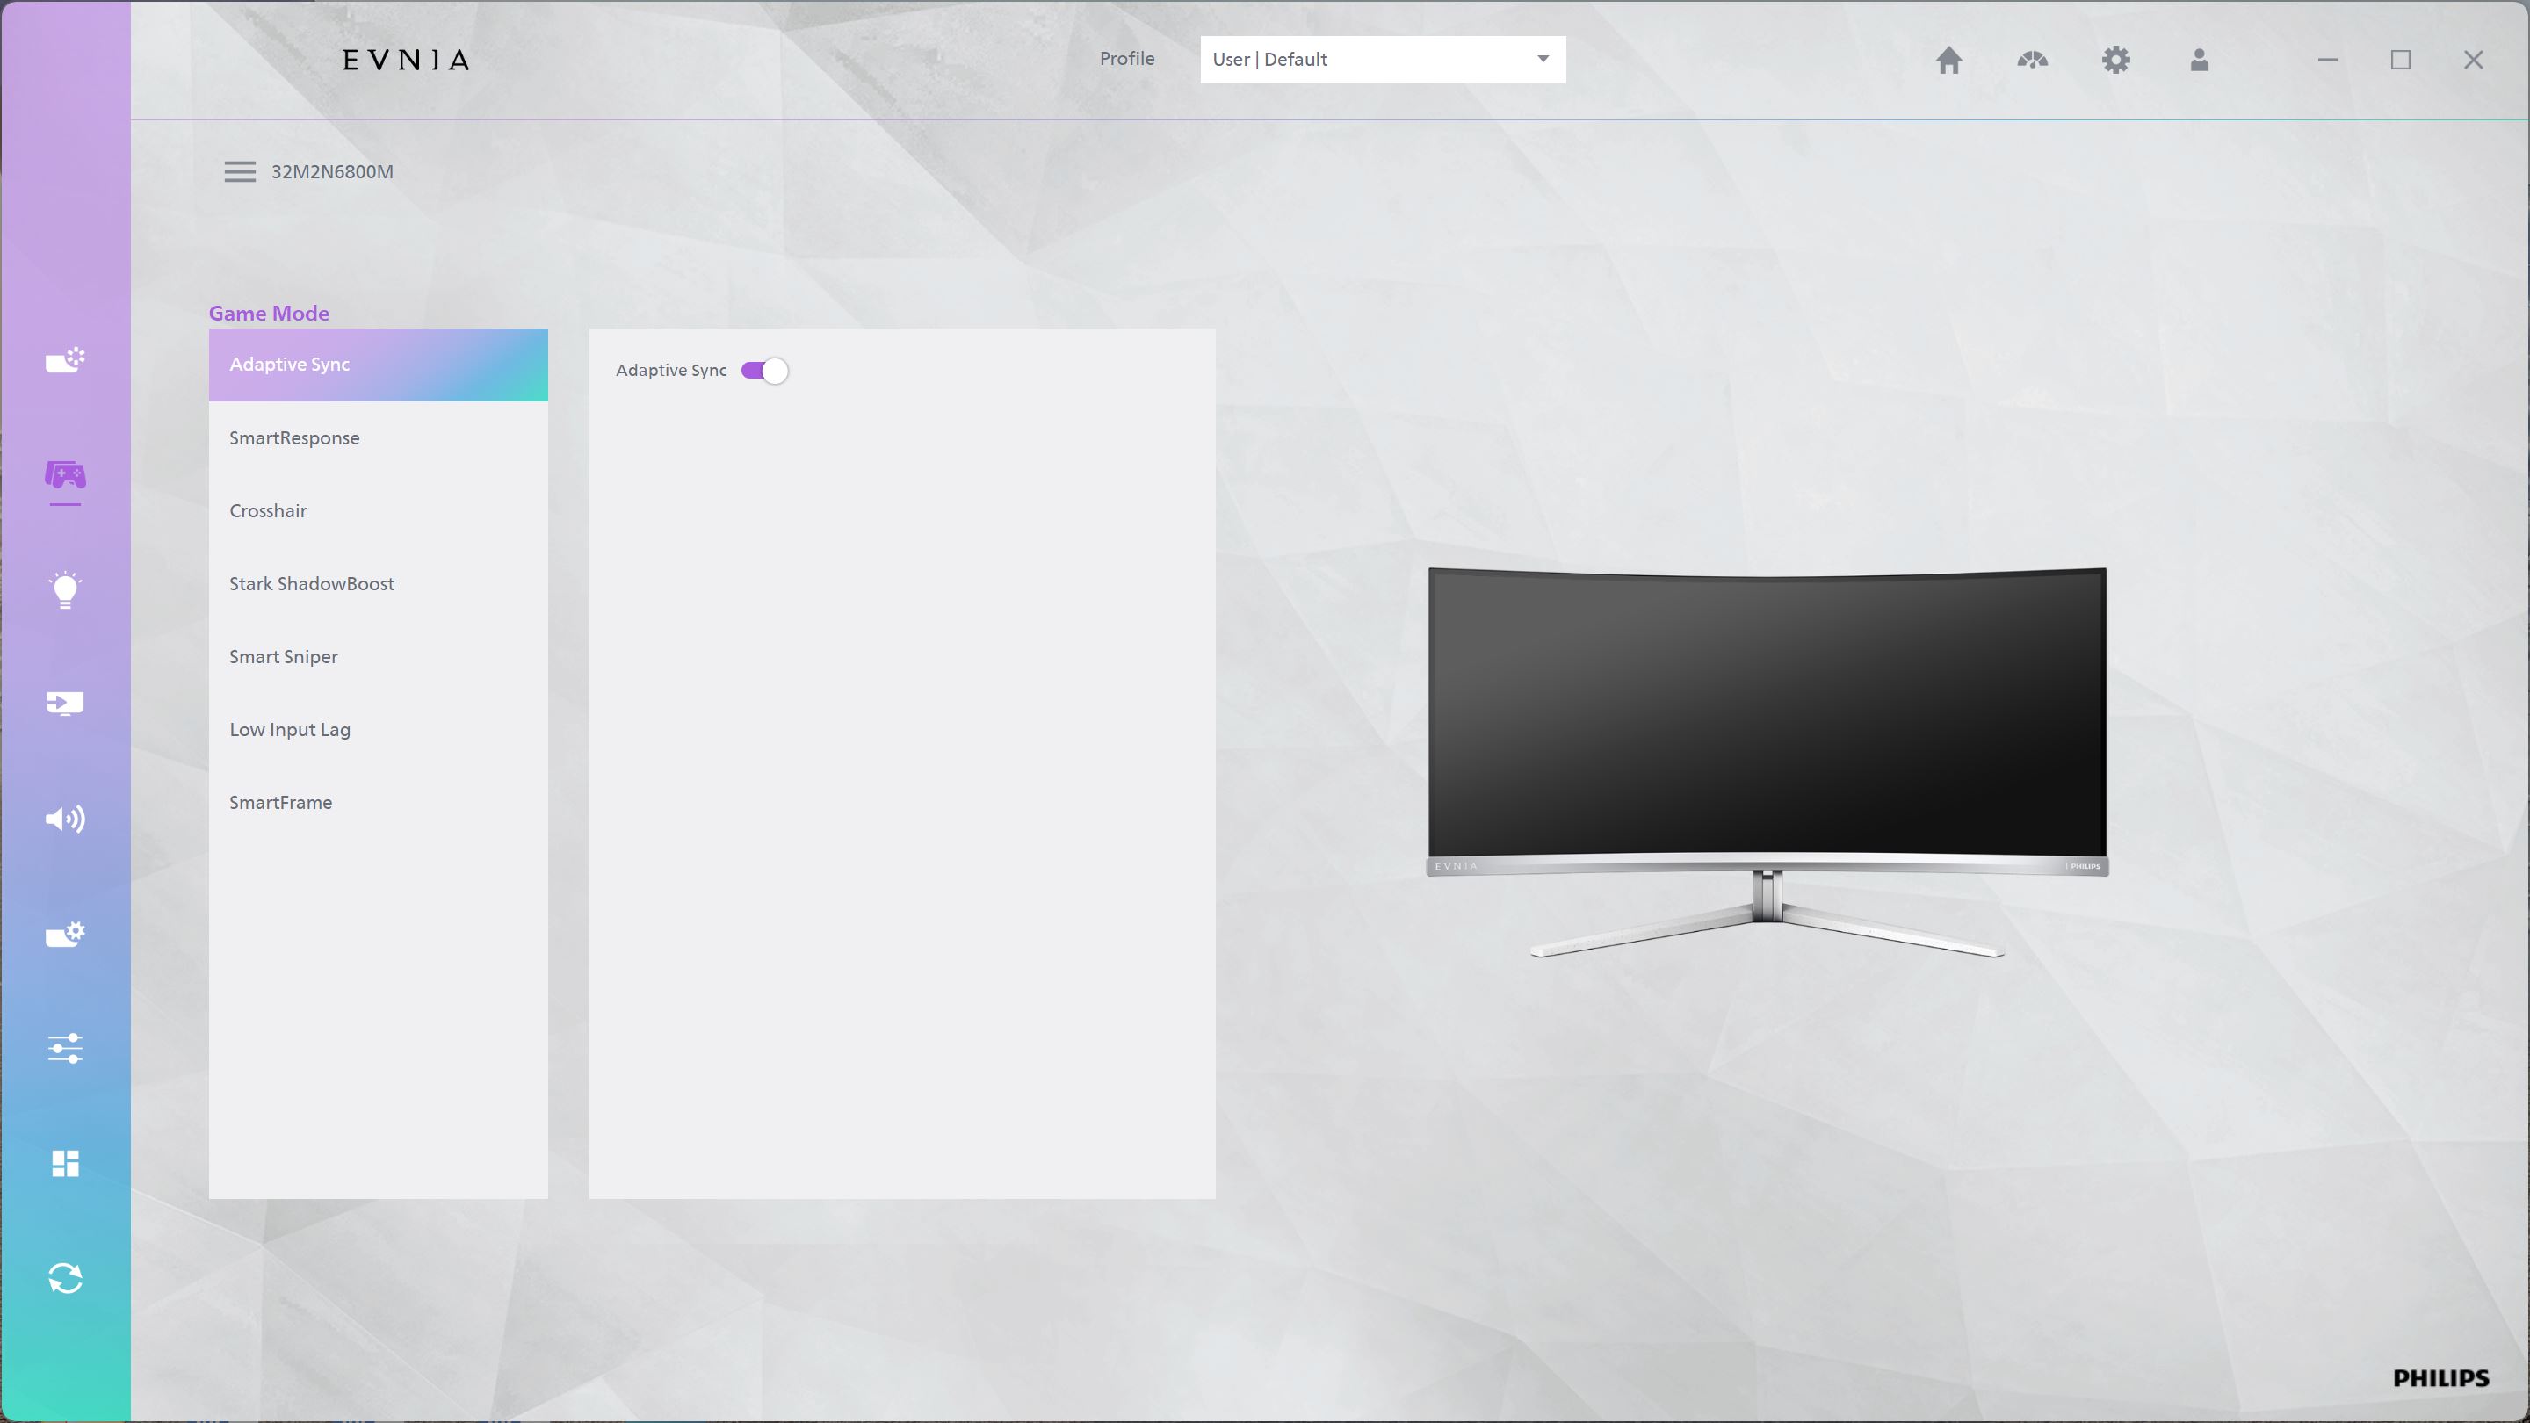Minimize the EVNIA window
Viewport: 2530px width, 1423px height.
(2327, 60)
